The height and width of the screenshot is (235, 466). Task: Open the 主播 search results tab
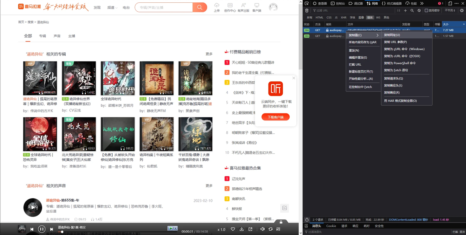point(72,36)
